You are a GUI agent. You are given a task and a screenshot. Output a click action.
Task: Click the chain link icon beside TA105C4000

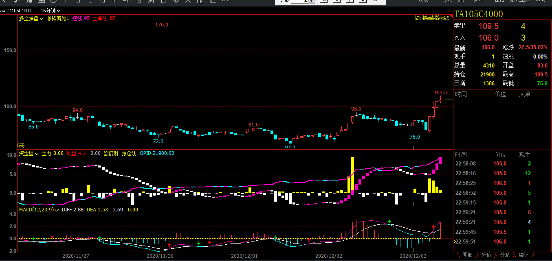click(x=3, y=11)
